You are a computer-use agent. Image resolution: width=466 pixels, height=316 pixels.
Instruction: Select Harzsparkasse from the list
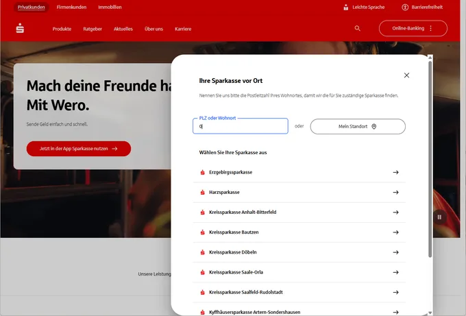[x=299, y=192]
